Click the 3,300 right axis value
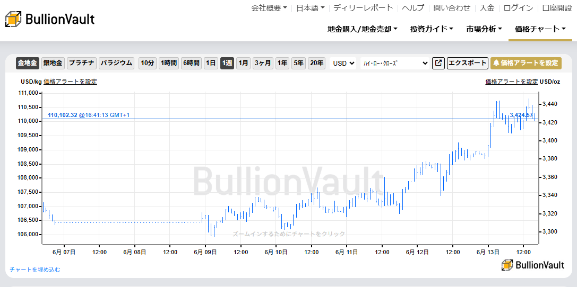The height and width of the screenshot is (287, 577). click(551, 231)
